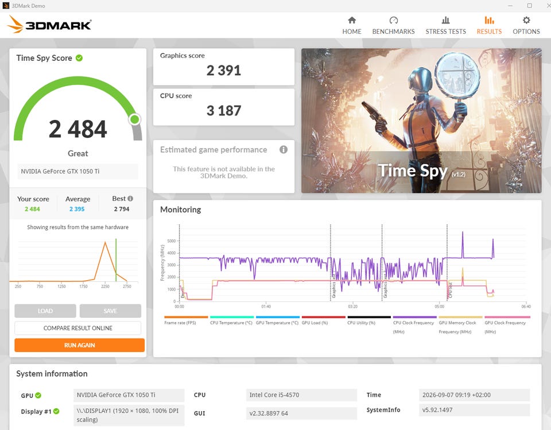
Task: Click NVIDIA GeForce GTX 1050 Ti under score
Action: pos(77,171)
